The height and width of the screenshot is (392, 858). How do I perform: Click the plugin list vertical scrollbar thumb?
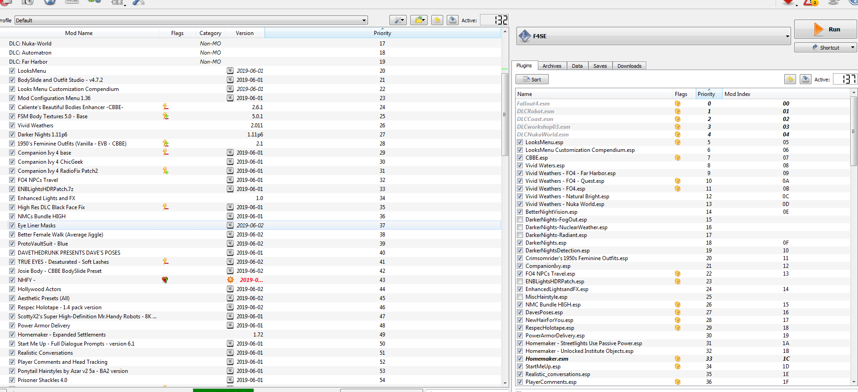[x=853, y=131]
